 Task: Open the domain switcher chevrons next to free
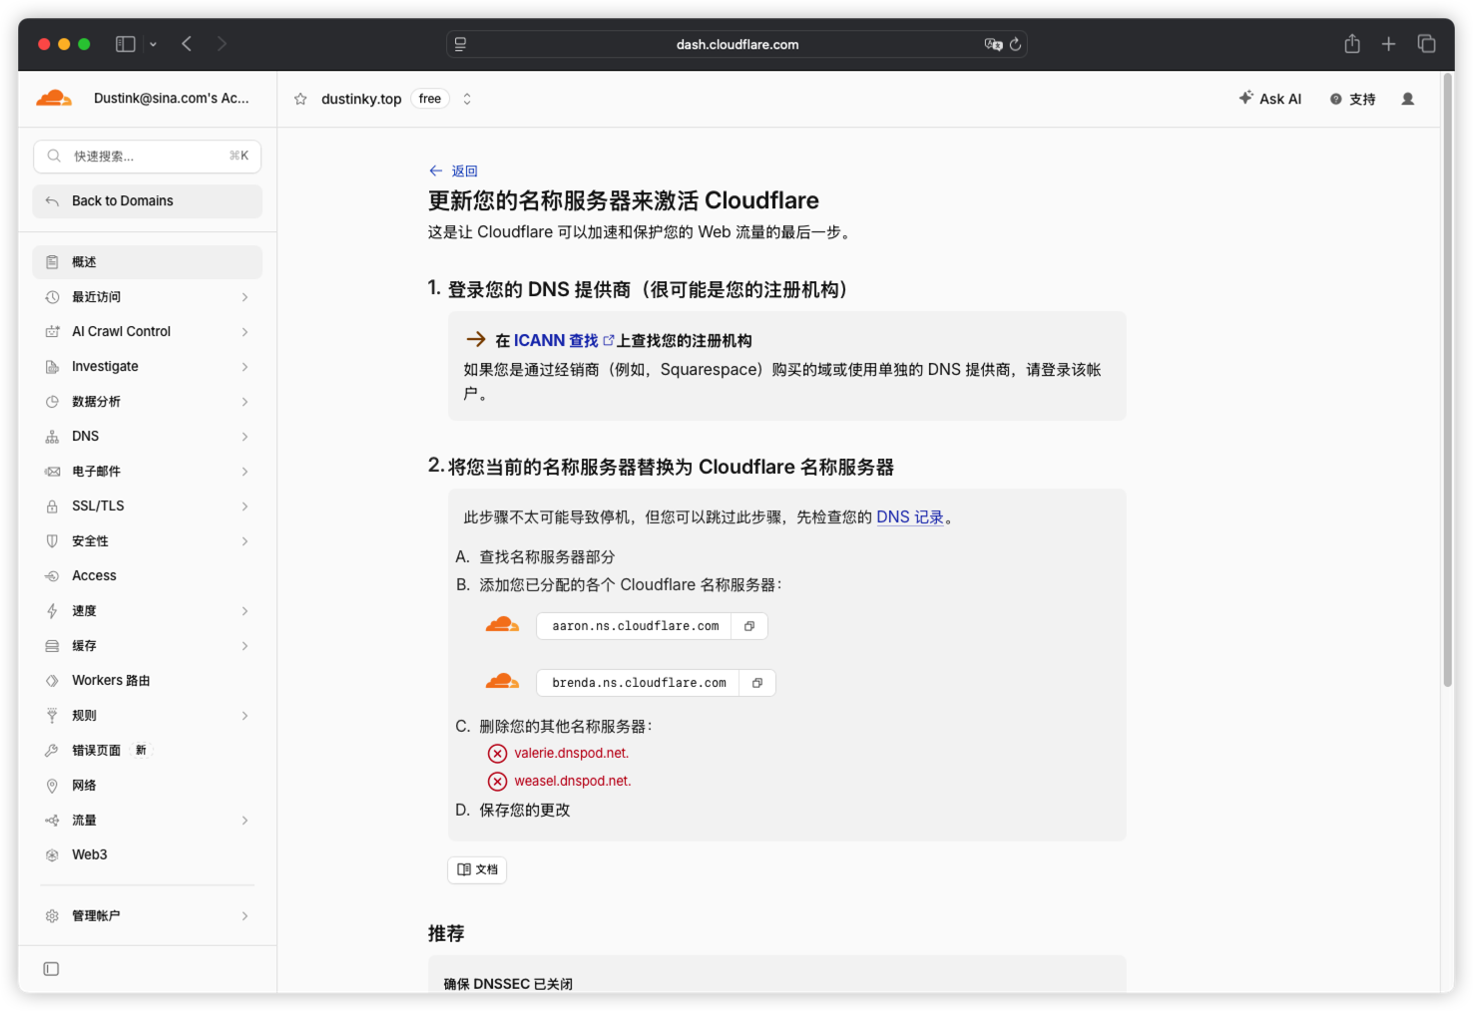coord(466,99)
